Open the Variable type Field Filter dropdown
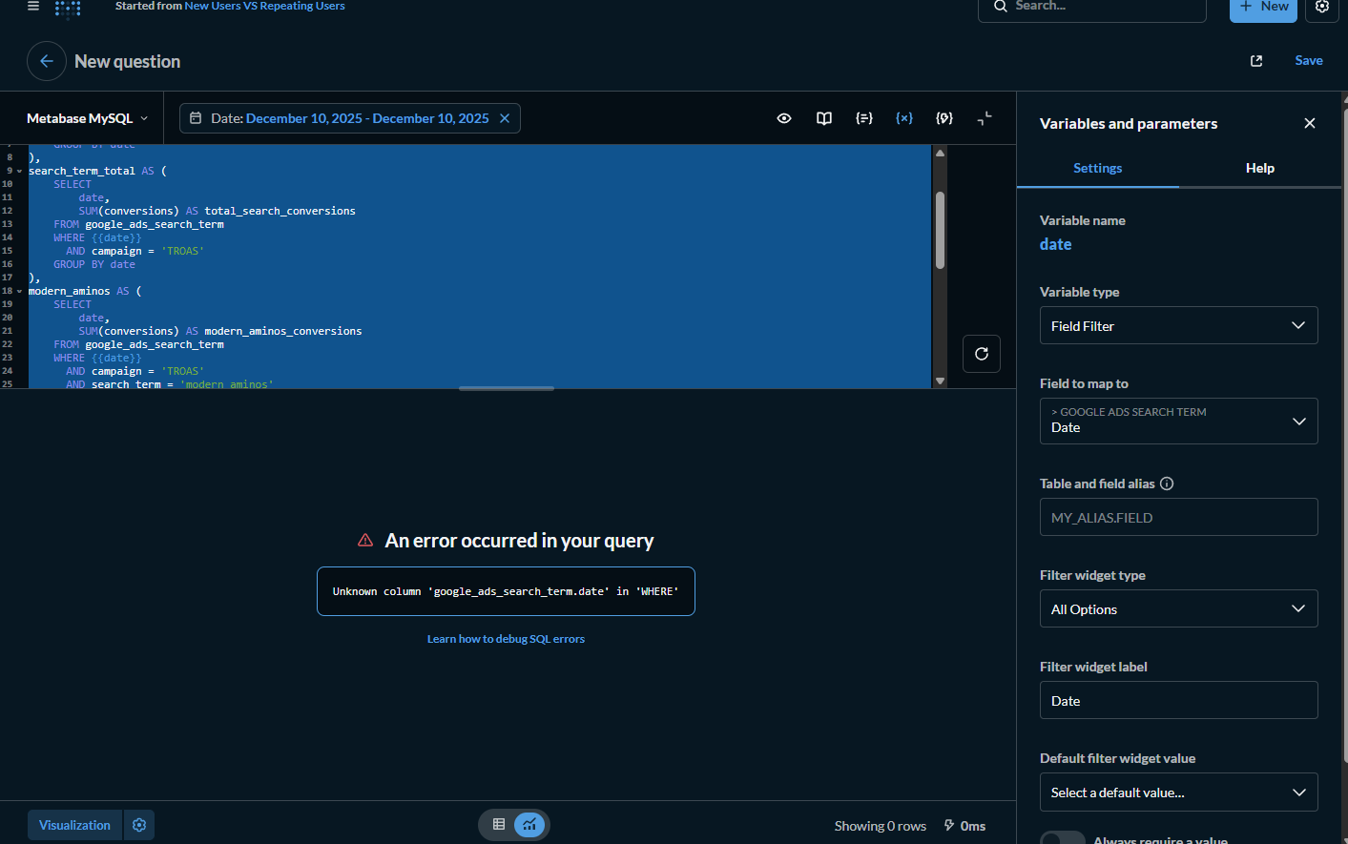Screen dimensions: 1348x844 tap(1178, 325)
